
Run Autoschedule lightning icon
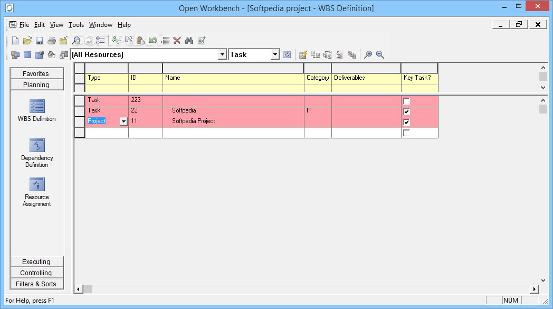point(303,55)
